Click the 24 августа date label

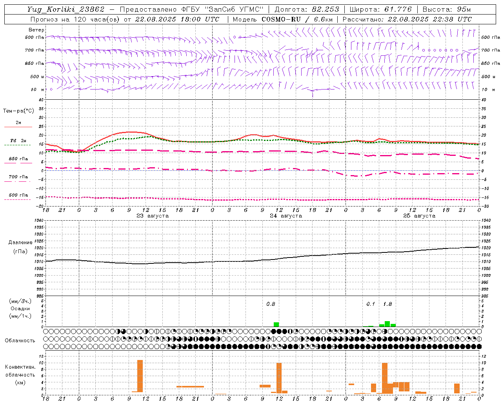coord(286,216)
